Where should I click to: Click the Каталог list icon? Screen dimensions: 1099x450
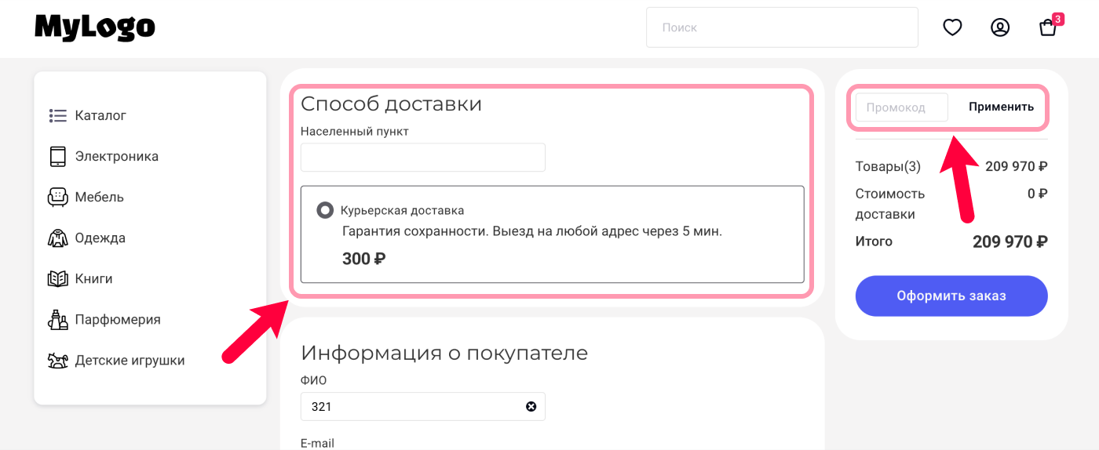(57, 115)
